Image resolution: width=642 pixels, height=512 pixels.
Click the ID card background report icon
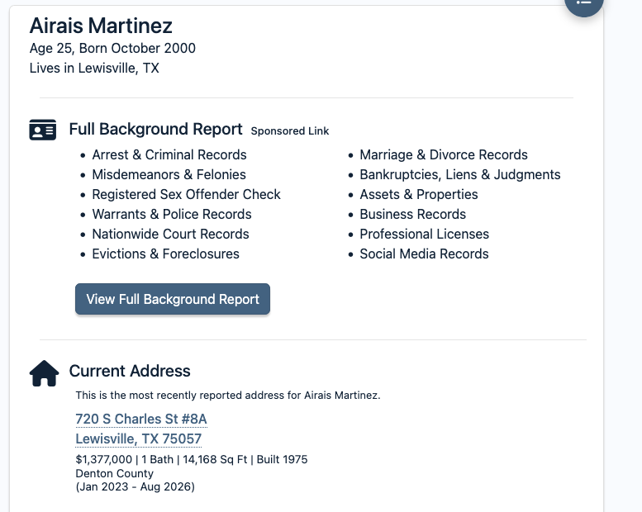[x=43, y=130]
